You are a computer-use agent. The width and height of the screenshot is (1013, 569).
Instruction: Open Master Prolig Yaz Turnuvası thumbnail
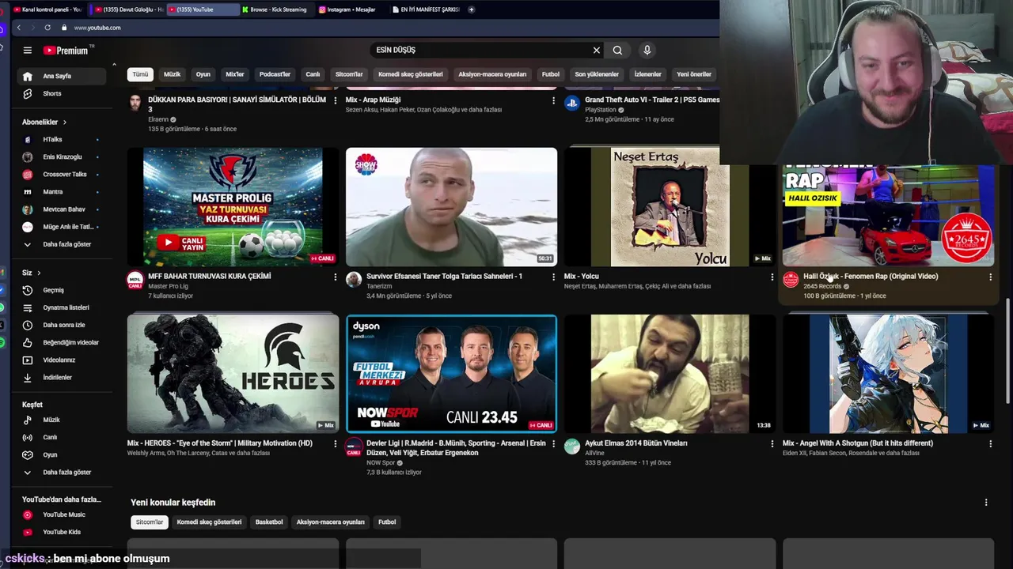pyautogui.click(x=233, y=207)
